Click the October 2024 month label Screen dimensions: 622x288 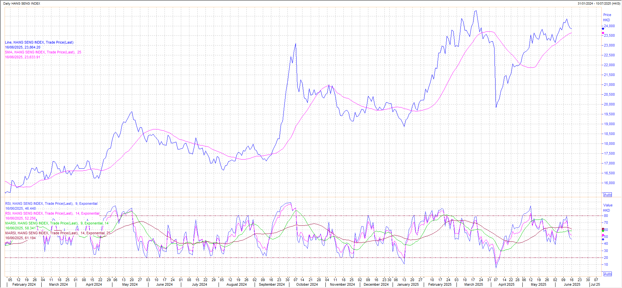307,284
